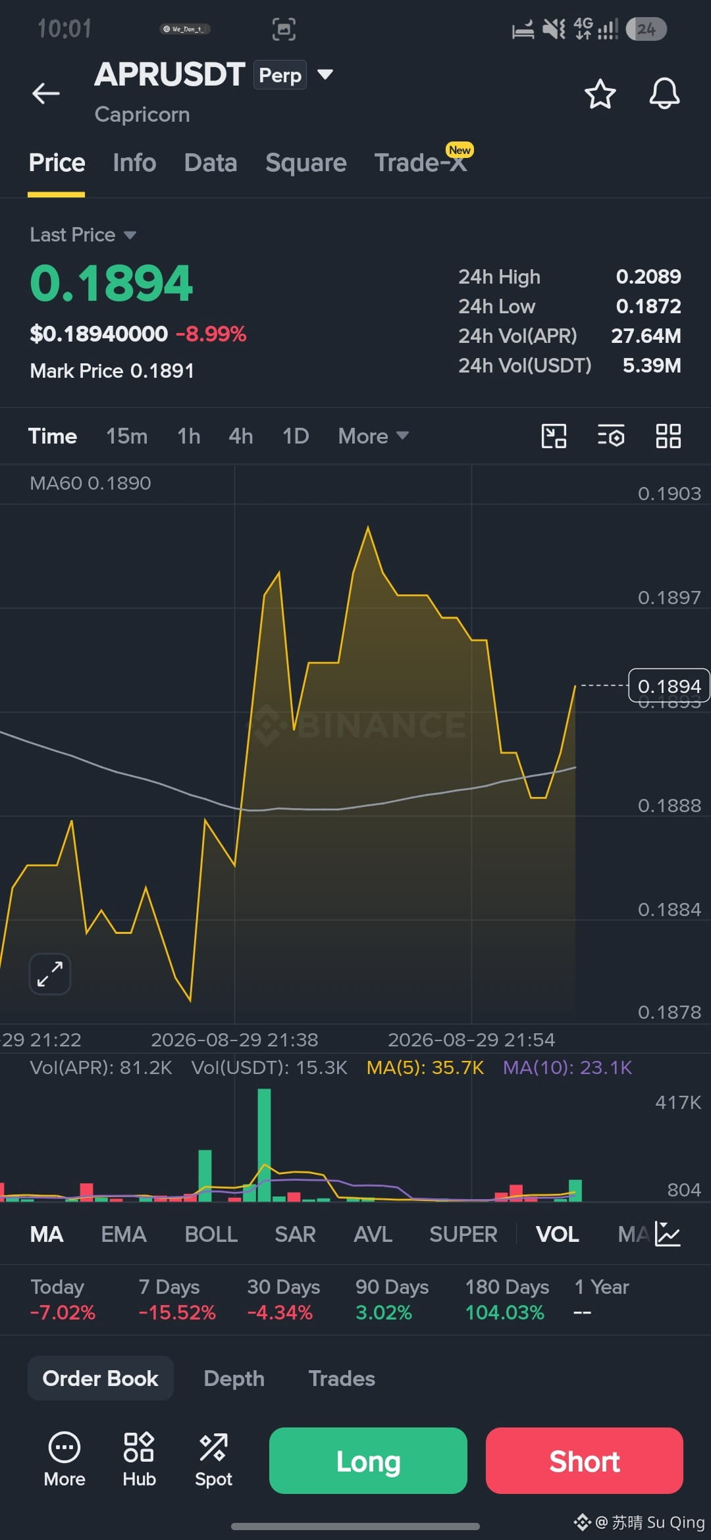
Task: Toggle SUPER indicator
Action: [463, 1234]
